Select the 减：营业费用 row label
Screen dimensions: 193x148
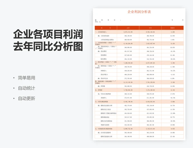coord(102,51)
